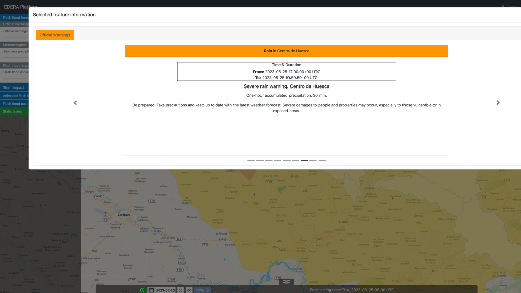Click the minutes field showing 00
The height and width of the screenshot is (293, 521).
189,290
